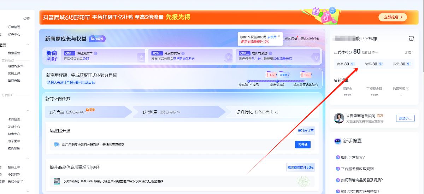Open 超值购报名 in the sidebar
The width and height of the screenshot is (424, 194).
pos(16,66)
